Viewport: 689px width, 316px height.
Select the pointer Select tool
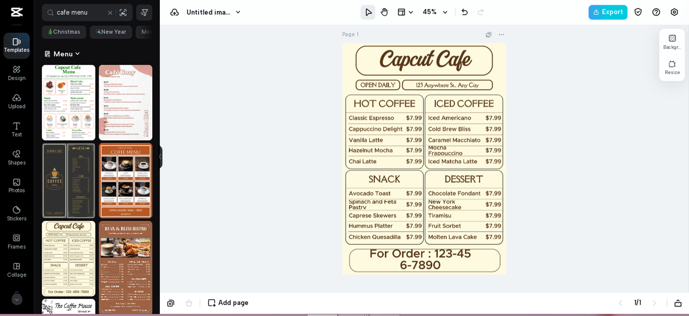pos(368,12)
